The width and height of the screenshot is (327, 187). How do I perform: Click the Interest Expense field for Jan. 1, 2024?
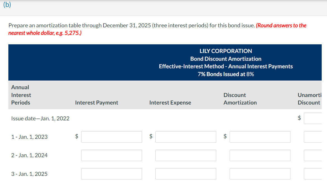tap(186, 155)
